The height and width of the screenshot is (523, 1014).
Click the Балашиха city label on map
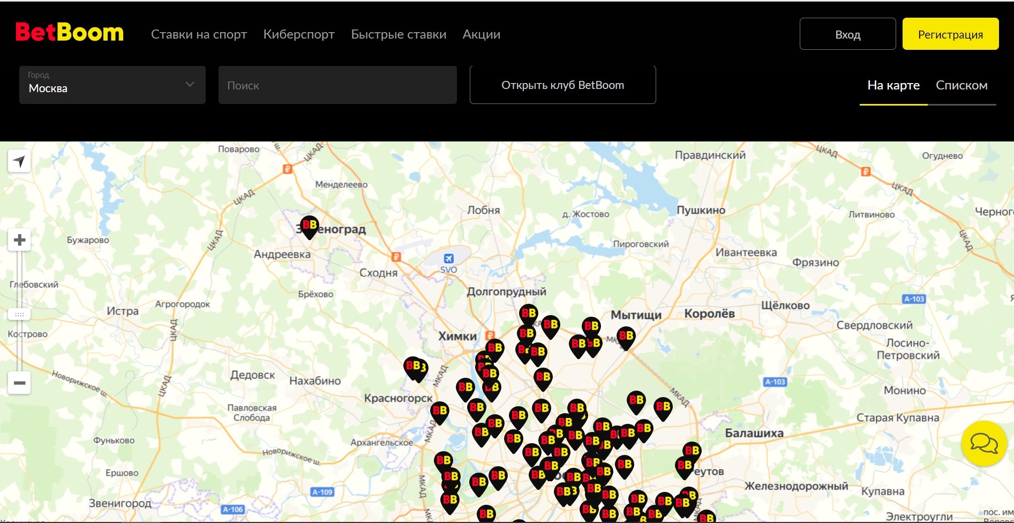[754, 433]
